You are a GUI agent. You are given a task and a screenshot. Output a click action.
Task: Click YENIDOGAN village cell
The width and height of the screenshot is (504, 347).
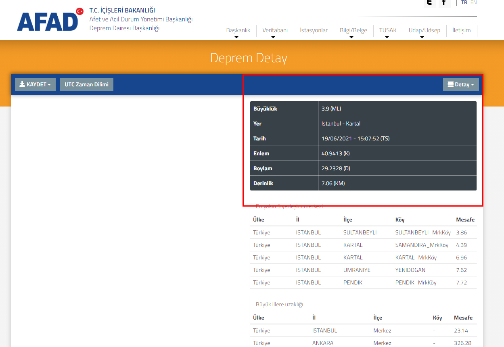[x=410, y=270]
